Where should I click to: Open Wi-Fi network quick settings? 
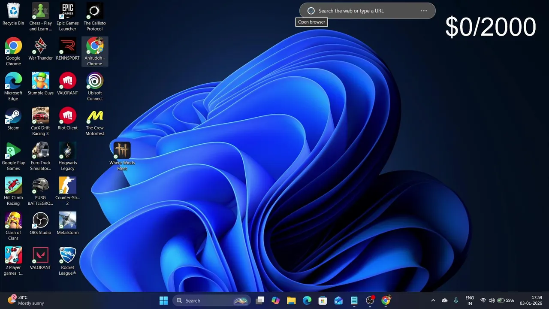(483, 300)
